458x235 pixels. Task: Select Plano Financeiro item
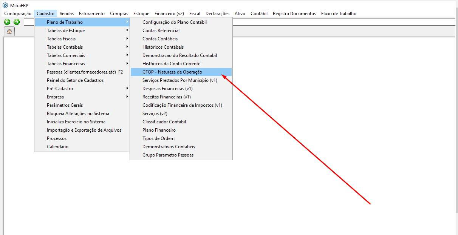pos(159,130)
